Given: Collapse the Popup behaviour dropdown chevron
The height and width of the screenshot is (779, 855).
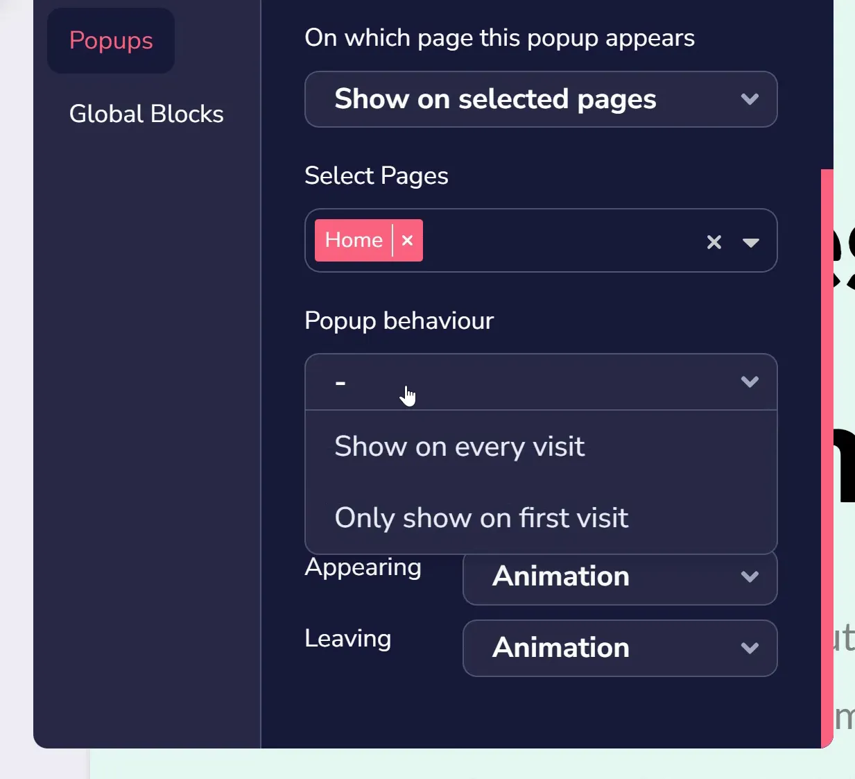Looking at the screenshot, I should [x=750, y=382].
